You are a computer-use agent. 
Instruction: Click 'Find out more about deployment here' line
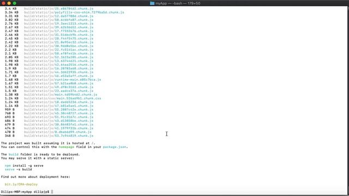(x=35, y=177)
